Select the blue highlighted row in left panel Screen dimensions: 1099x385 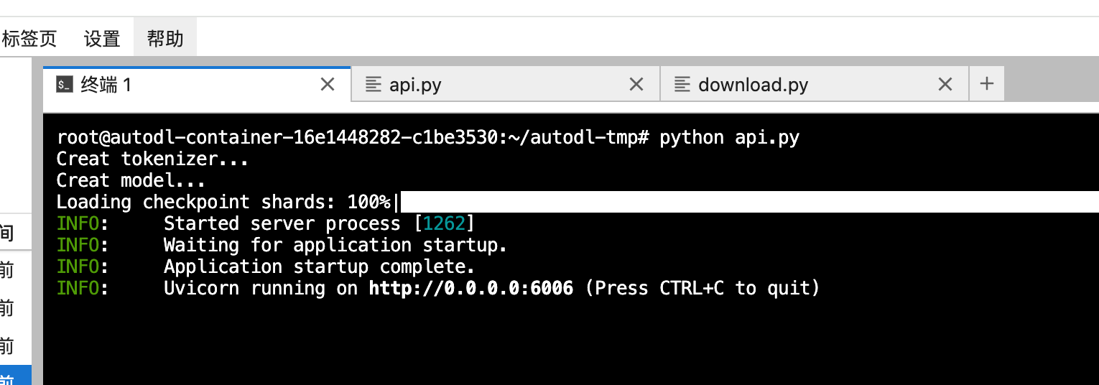[x=14, y=375]
